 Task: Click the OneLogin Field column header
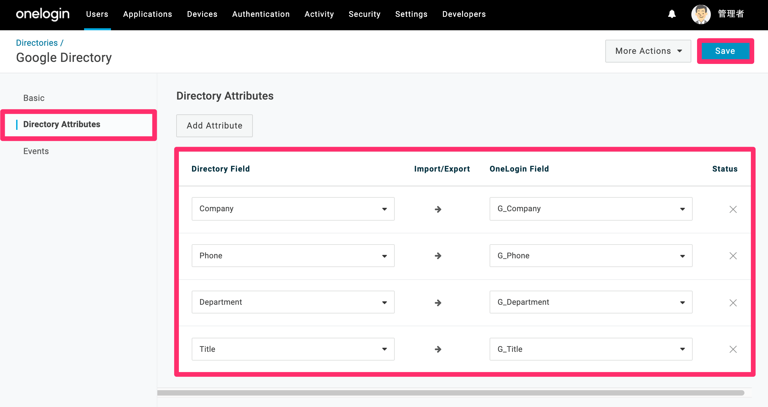point(519,169)
